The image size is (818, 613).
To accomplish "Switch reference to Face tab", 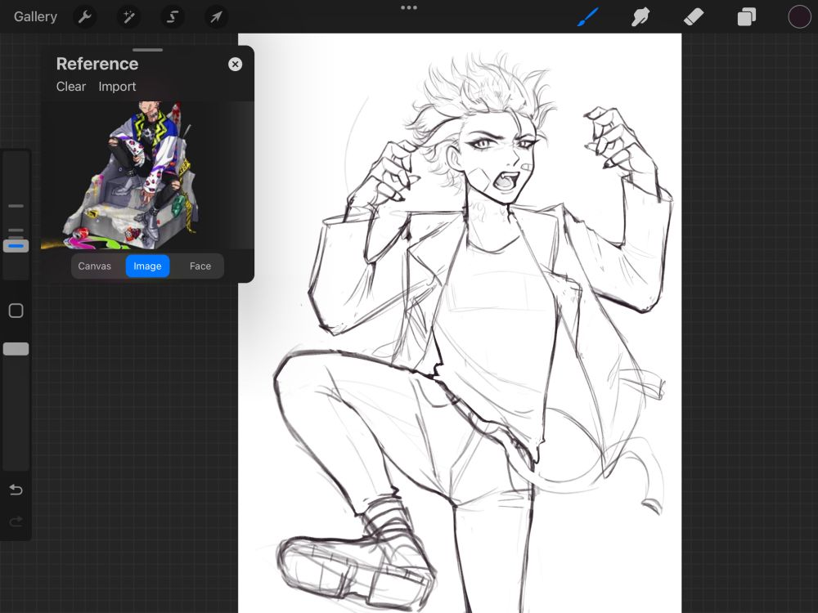I will coord(200,266).
